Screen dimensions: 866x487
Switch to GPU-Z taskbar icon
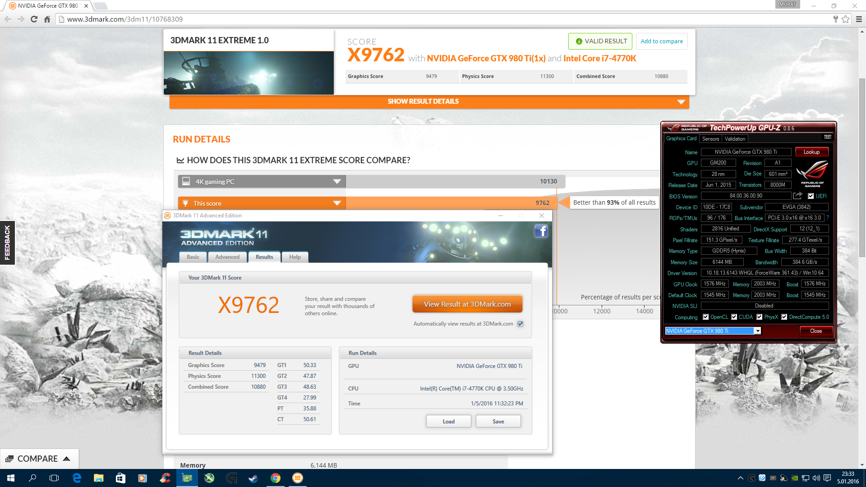187,478
